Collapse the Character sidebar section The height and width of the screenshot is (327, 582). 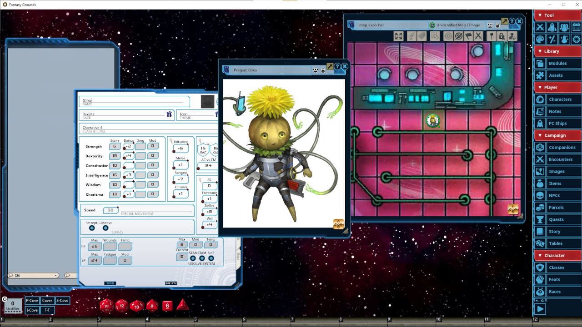[x=557, y=255]
